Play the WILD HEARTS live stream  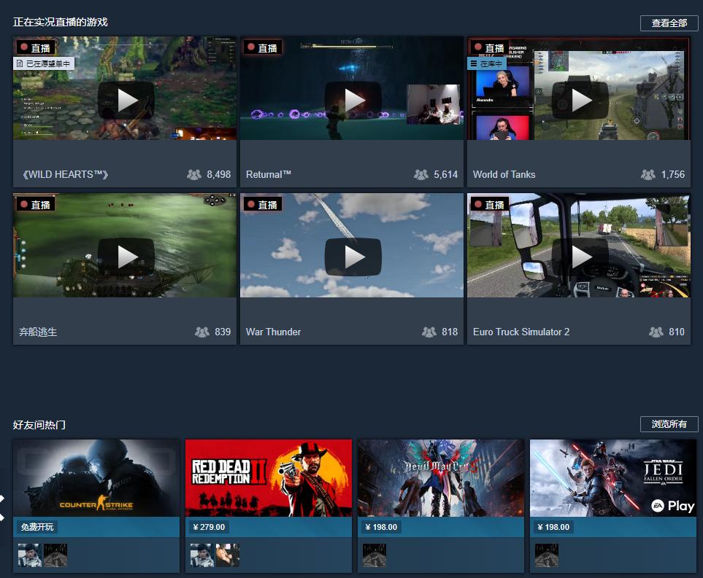(x=126, y=101)
